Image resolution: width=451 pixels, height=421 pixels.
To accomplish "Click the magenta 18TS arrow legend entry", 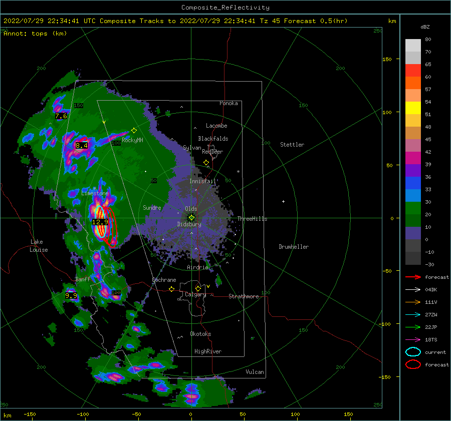I will [x=413, y=340].
